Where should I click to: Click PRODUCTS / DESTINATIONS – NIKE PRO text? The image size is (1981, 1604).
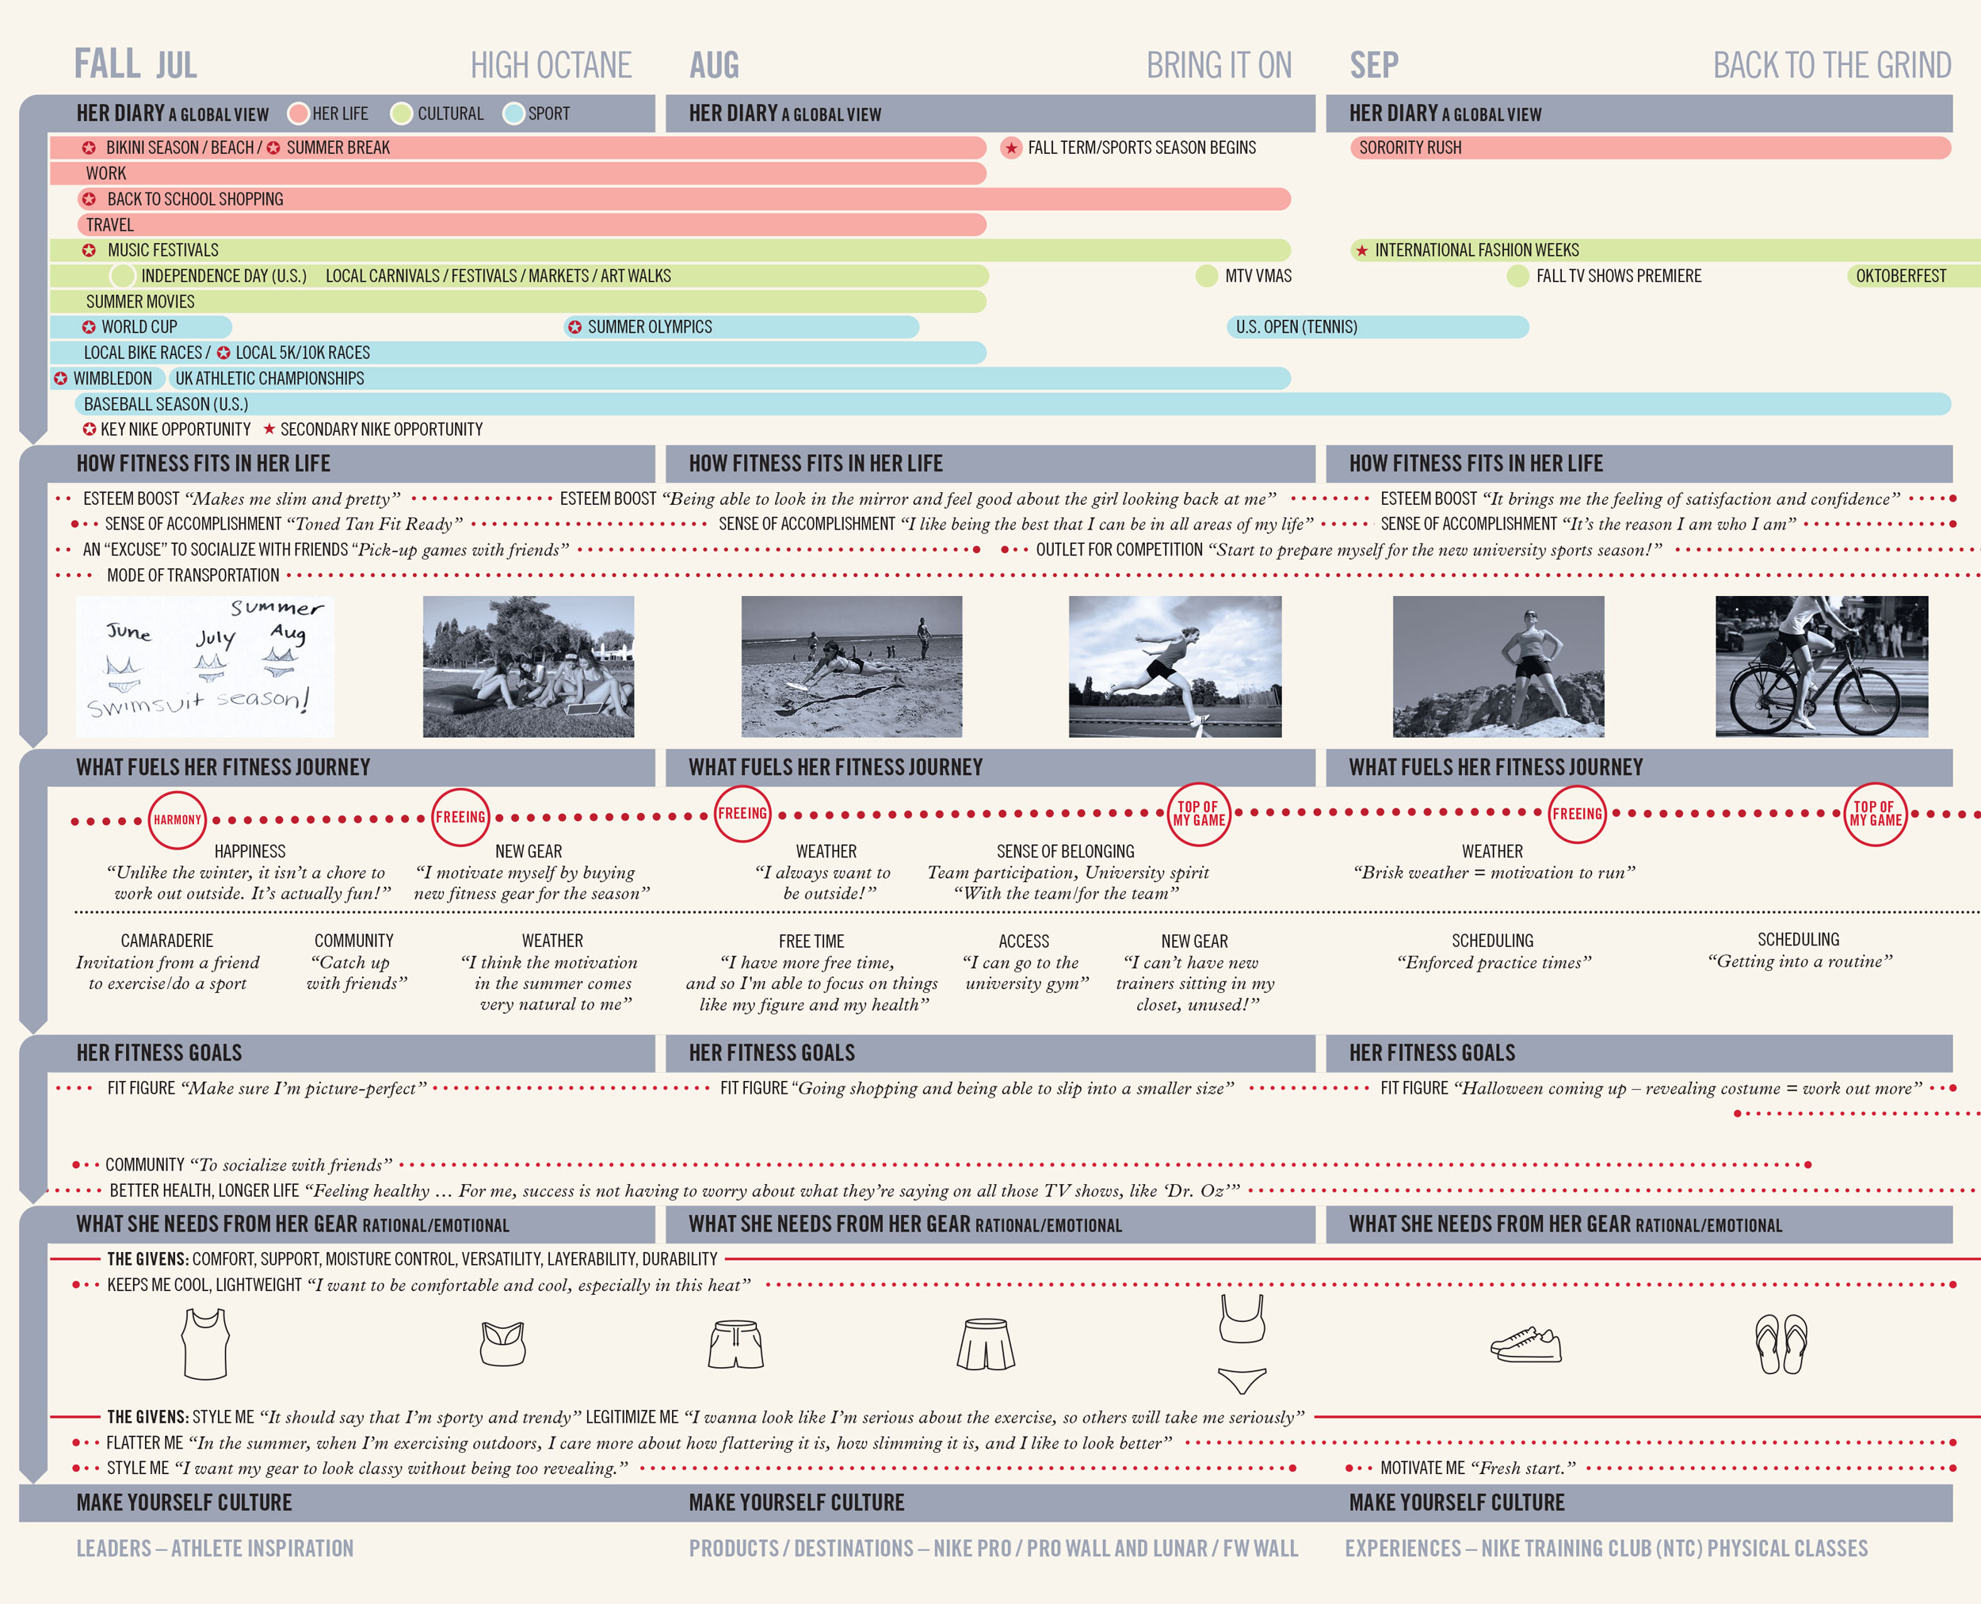pos(993,1549)
